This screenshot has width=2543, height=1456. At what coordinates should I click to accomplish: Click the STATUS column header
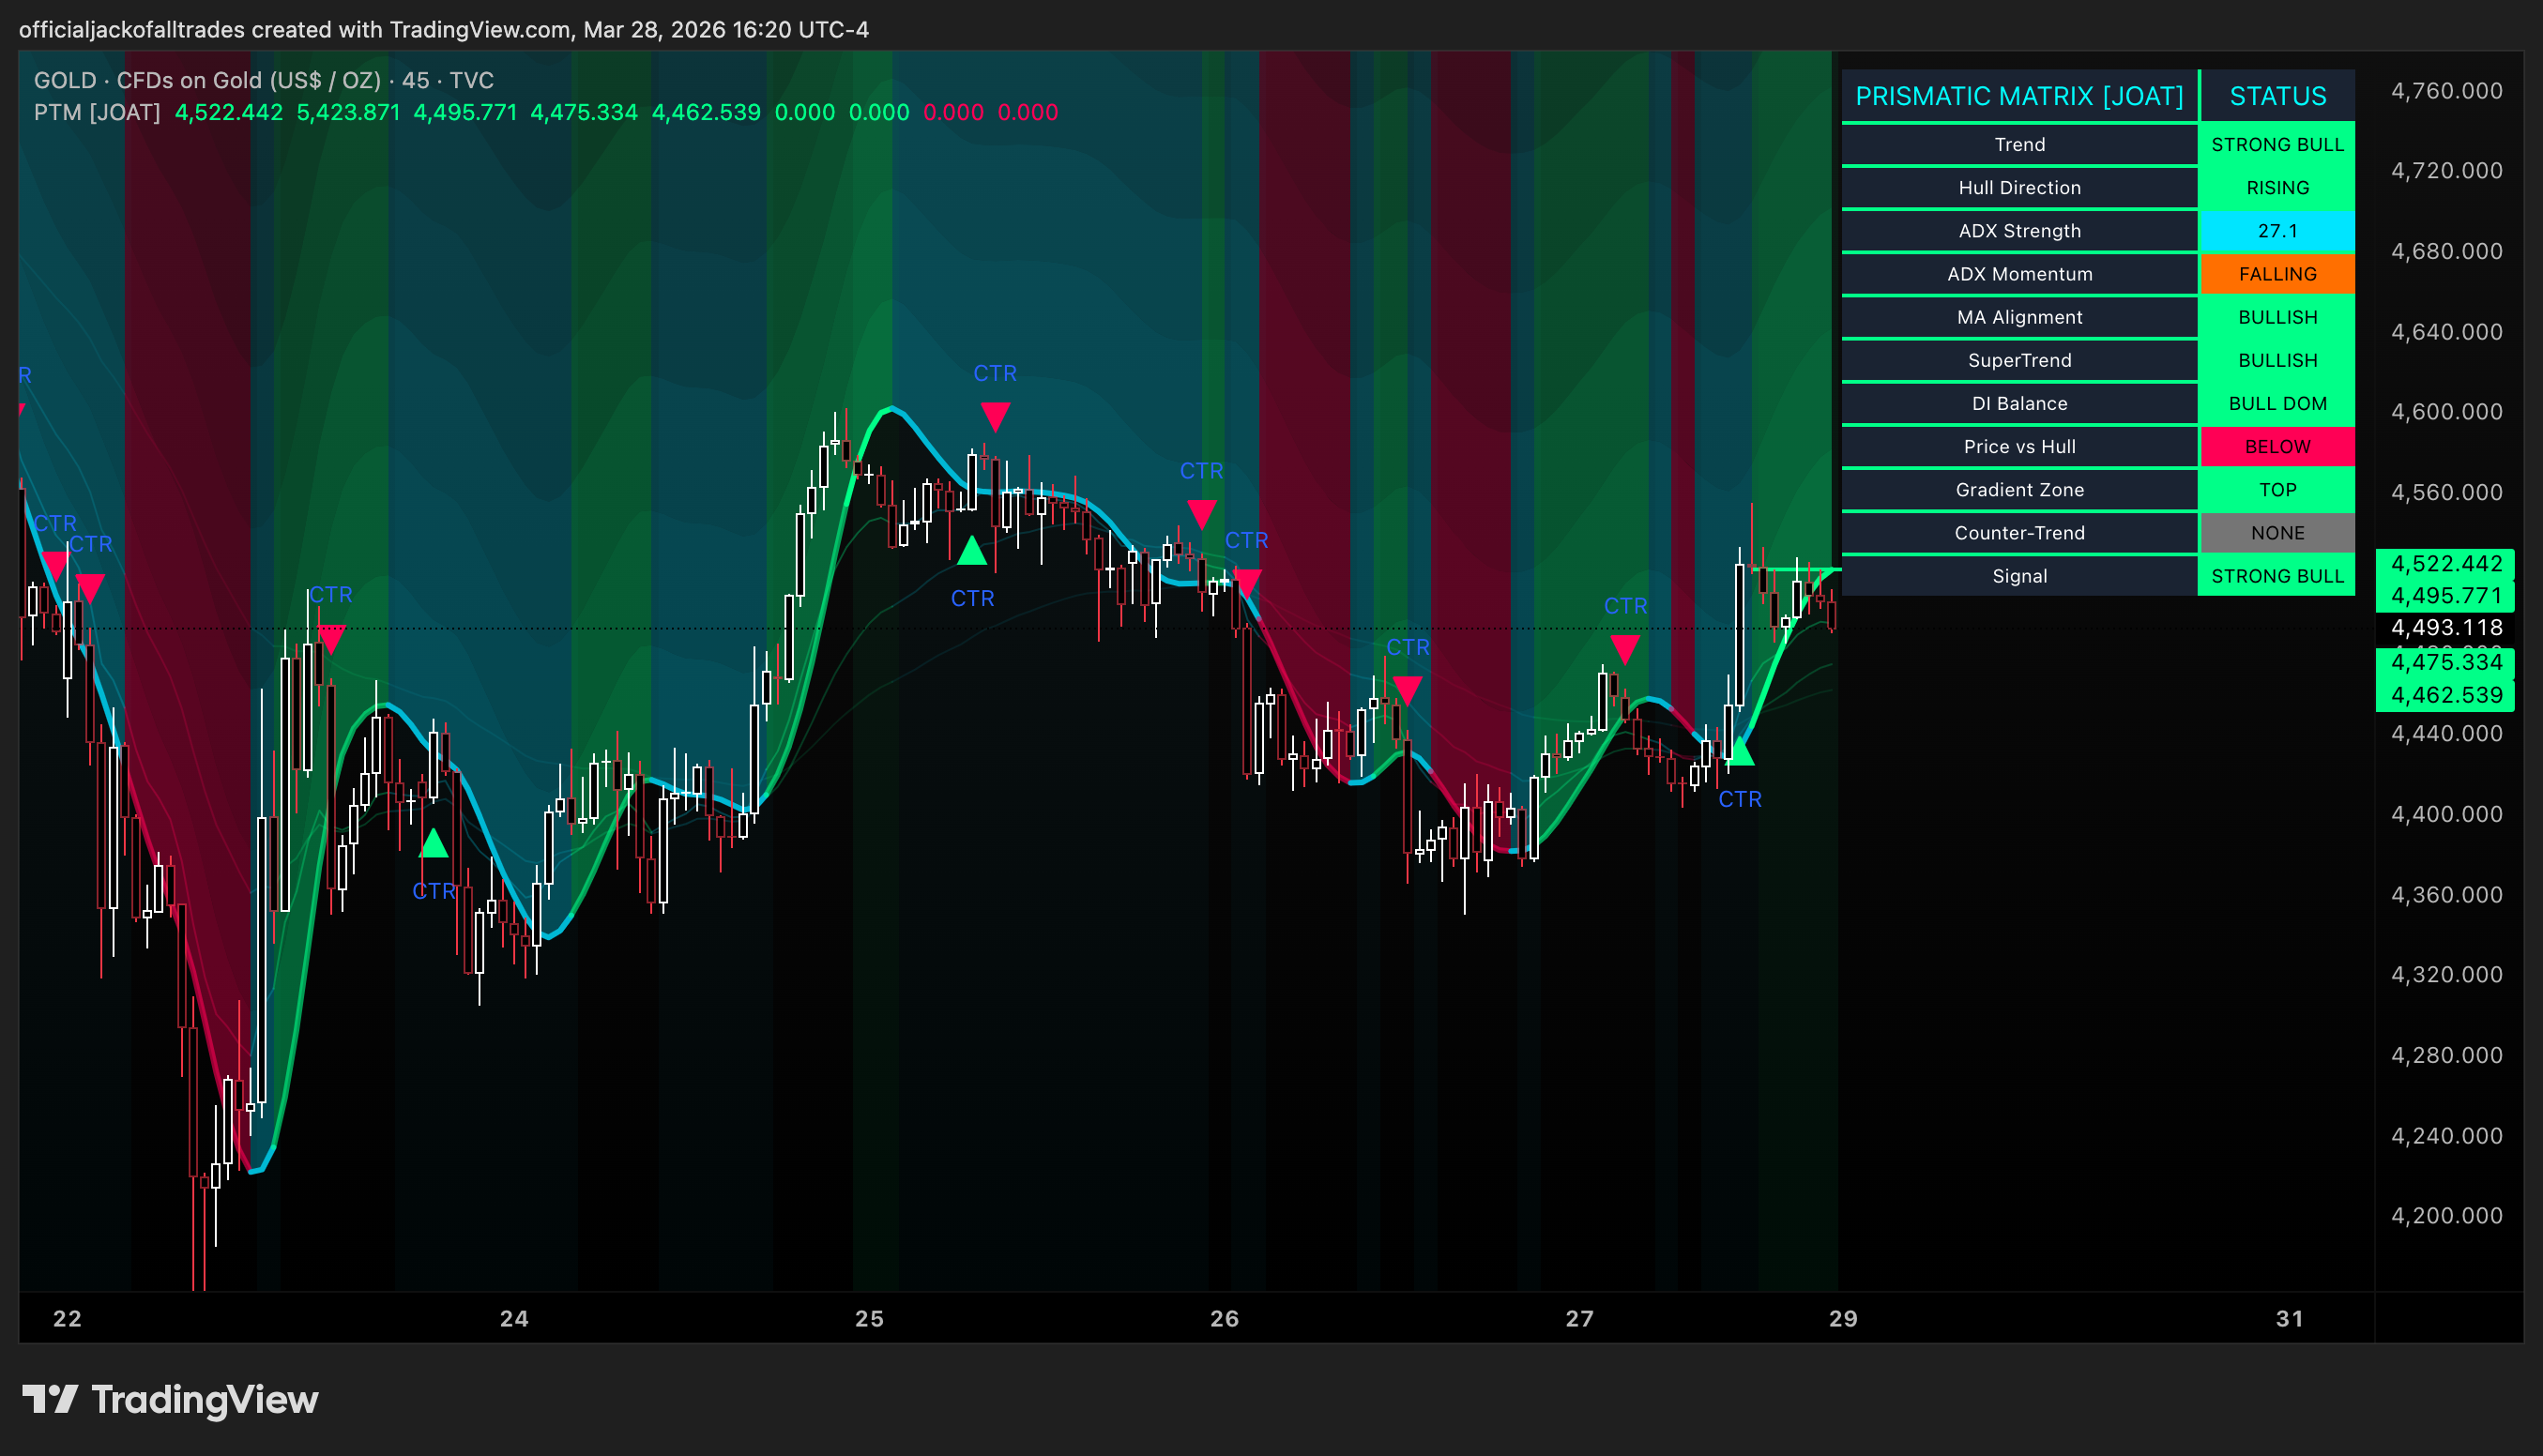click(2278, 96)
